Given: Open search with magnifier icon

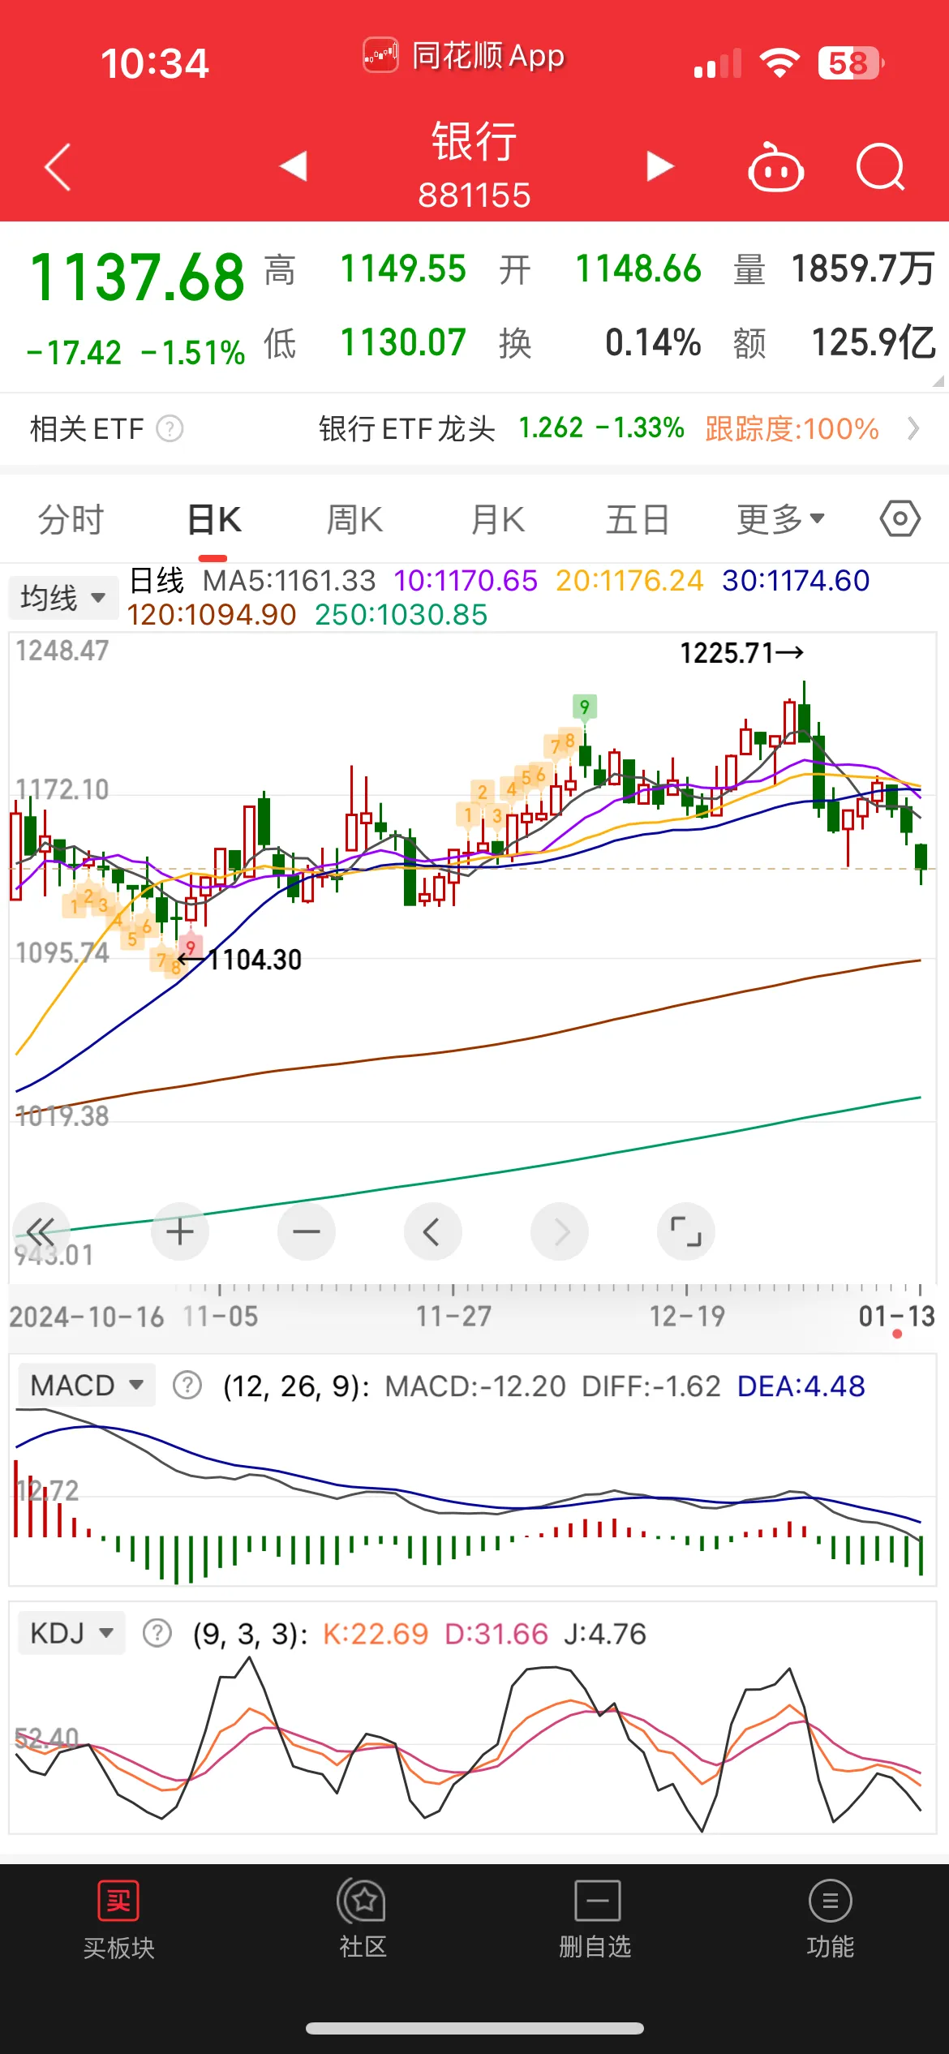Looking at the screenshot, I should point(881,167).
